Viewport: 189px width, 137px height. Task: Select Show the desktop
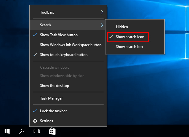point(54,85)
